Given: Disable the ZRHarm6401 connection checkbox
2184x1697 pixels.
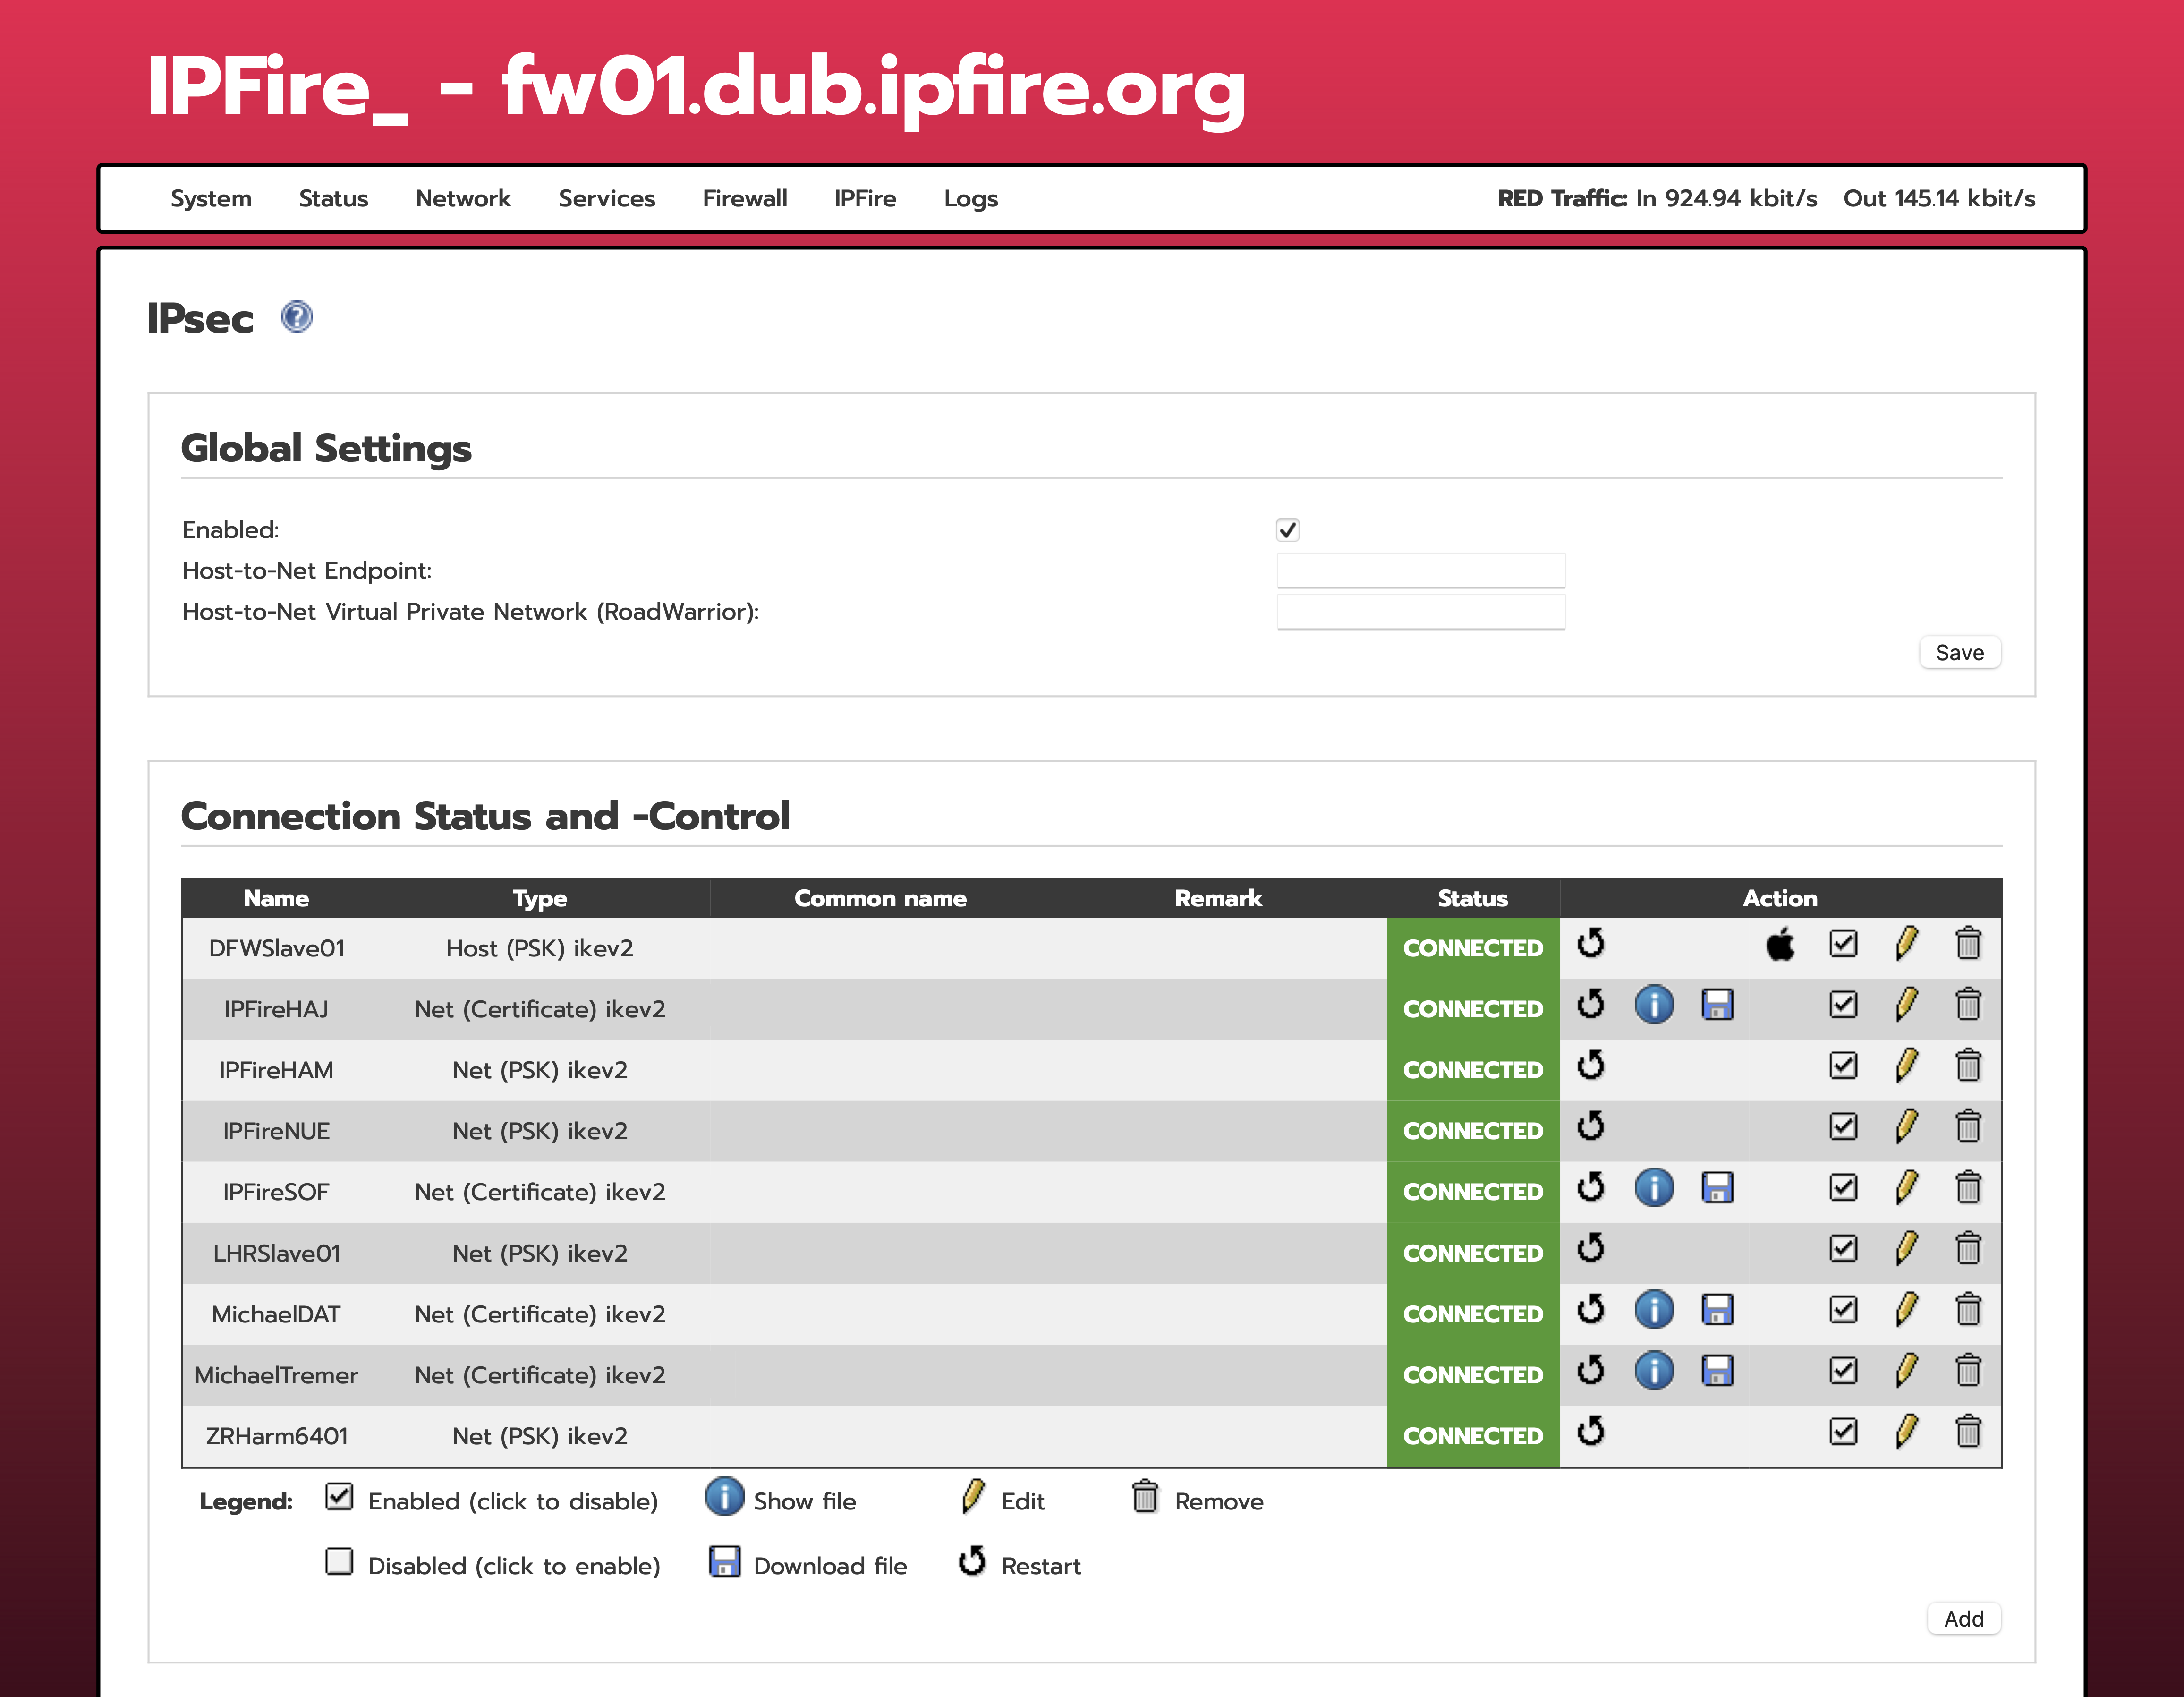Looking at the screenshot, I should click(1843, 1431).
